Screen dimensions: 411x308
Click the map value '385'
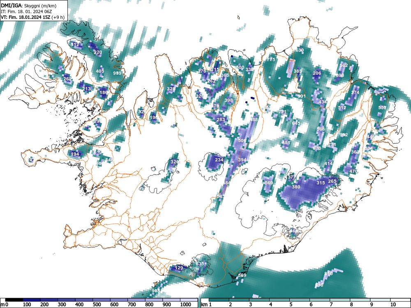click(x=298, y=71)
